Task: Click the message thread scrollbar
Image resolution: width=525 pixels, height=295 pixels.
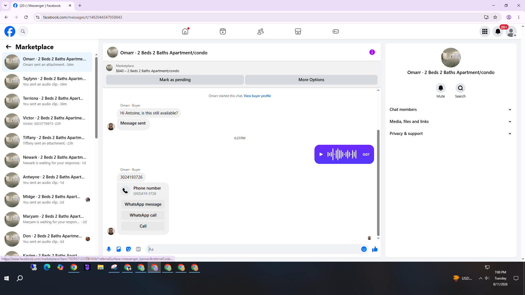Action: (x=378, y=182)
